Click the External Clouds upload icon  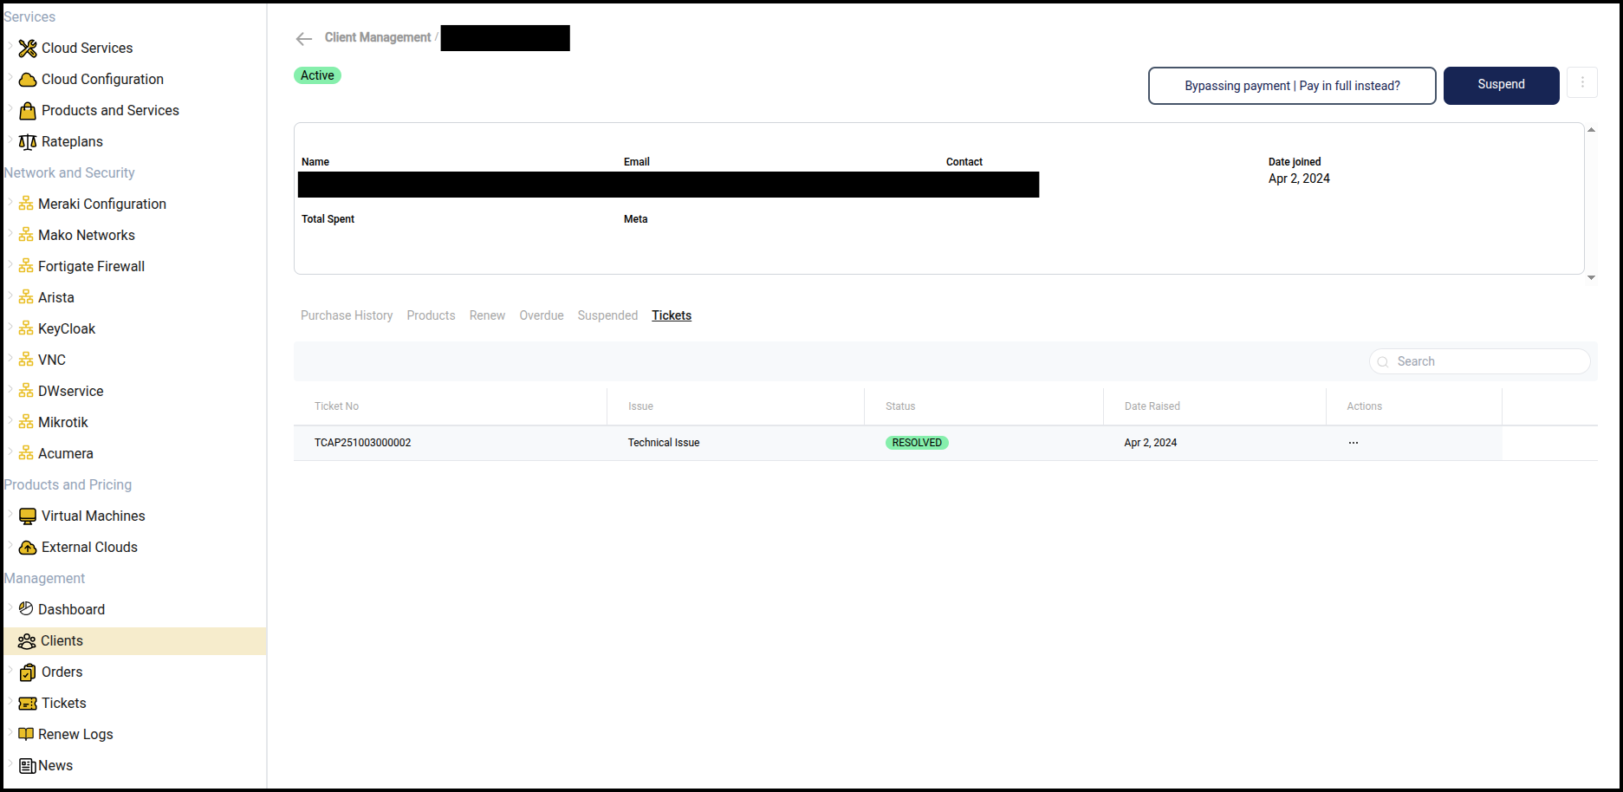[x=28, y=548]
